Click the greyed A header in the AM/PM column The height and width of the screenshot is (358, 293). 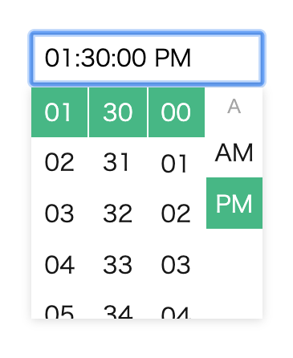[234, 107]
